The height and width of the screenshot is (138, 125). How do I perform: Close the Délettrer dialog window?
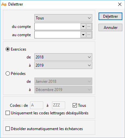click(x=120, y=4)
